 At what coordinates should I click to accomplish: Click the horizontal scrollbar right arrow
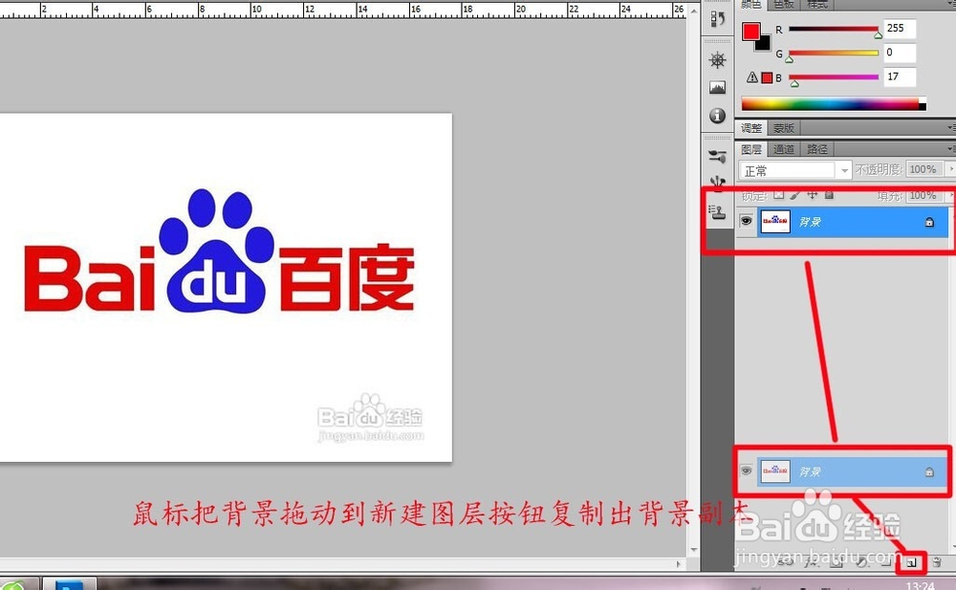pos(679,564)
